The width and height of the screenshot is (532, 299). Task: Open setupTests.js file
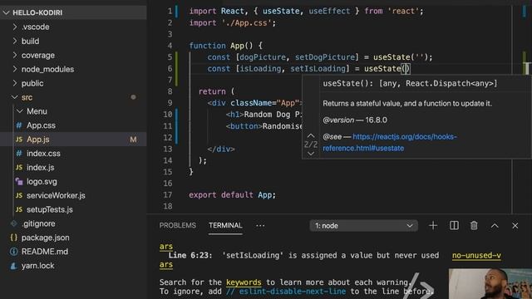point(50,209)
